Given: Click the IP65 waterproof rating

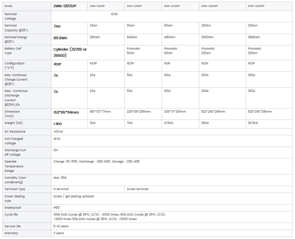Looking at the screenshot, I should 56,207.
